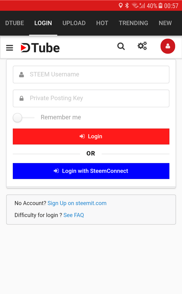
Task: Tap the location pin status icon
Action: point(121,5)
